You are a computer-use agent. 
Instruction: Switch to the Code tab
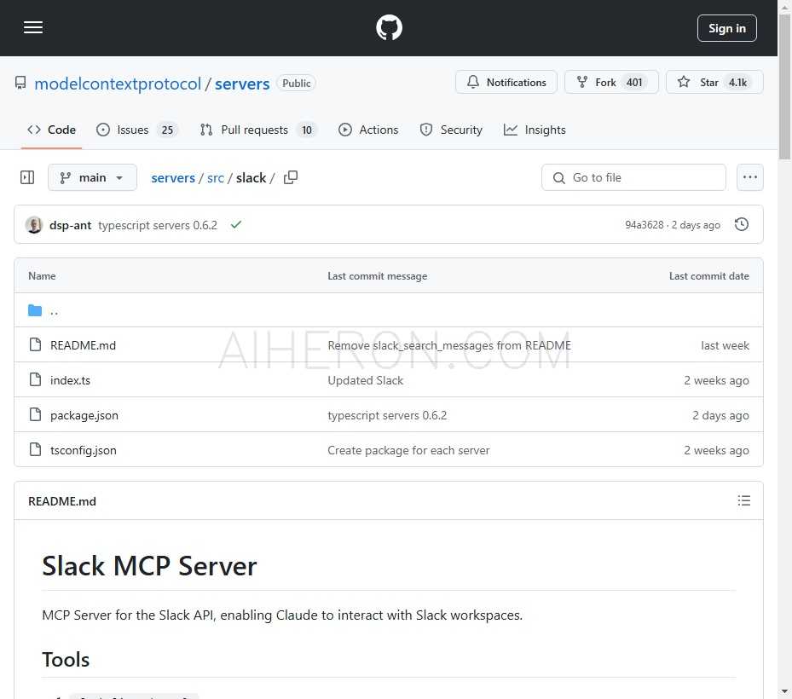[51, 130]
